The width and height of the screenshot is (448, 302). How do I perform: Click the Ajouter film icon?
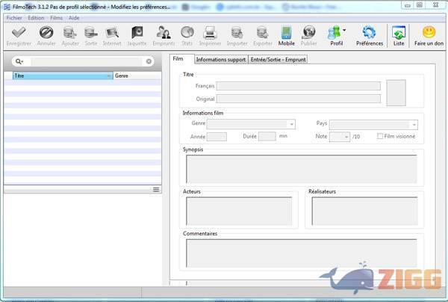[x=70, y=33]
